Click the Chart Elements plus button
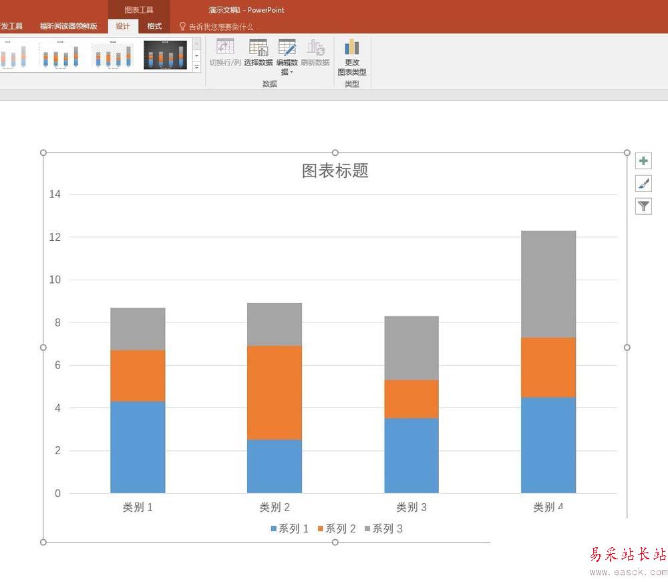 pos(643,161)
